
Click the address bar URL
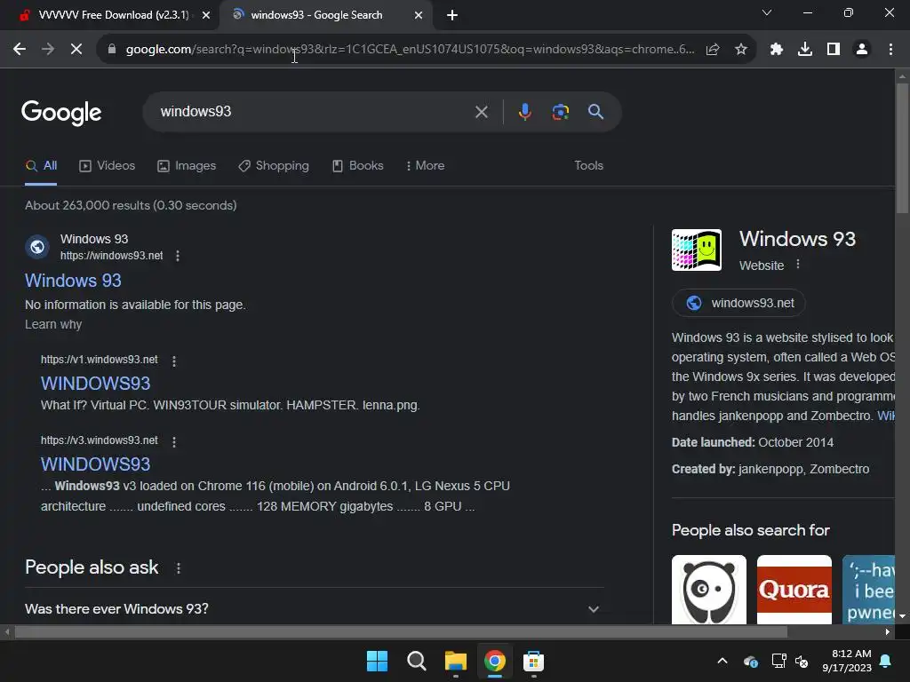click(410, 50)
